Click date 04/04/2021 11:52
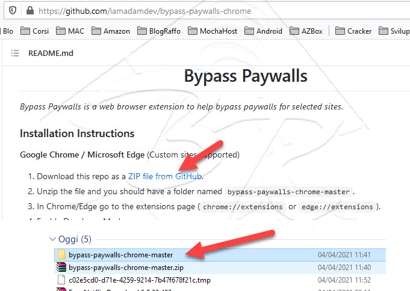 344,280
